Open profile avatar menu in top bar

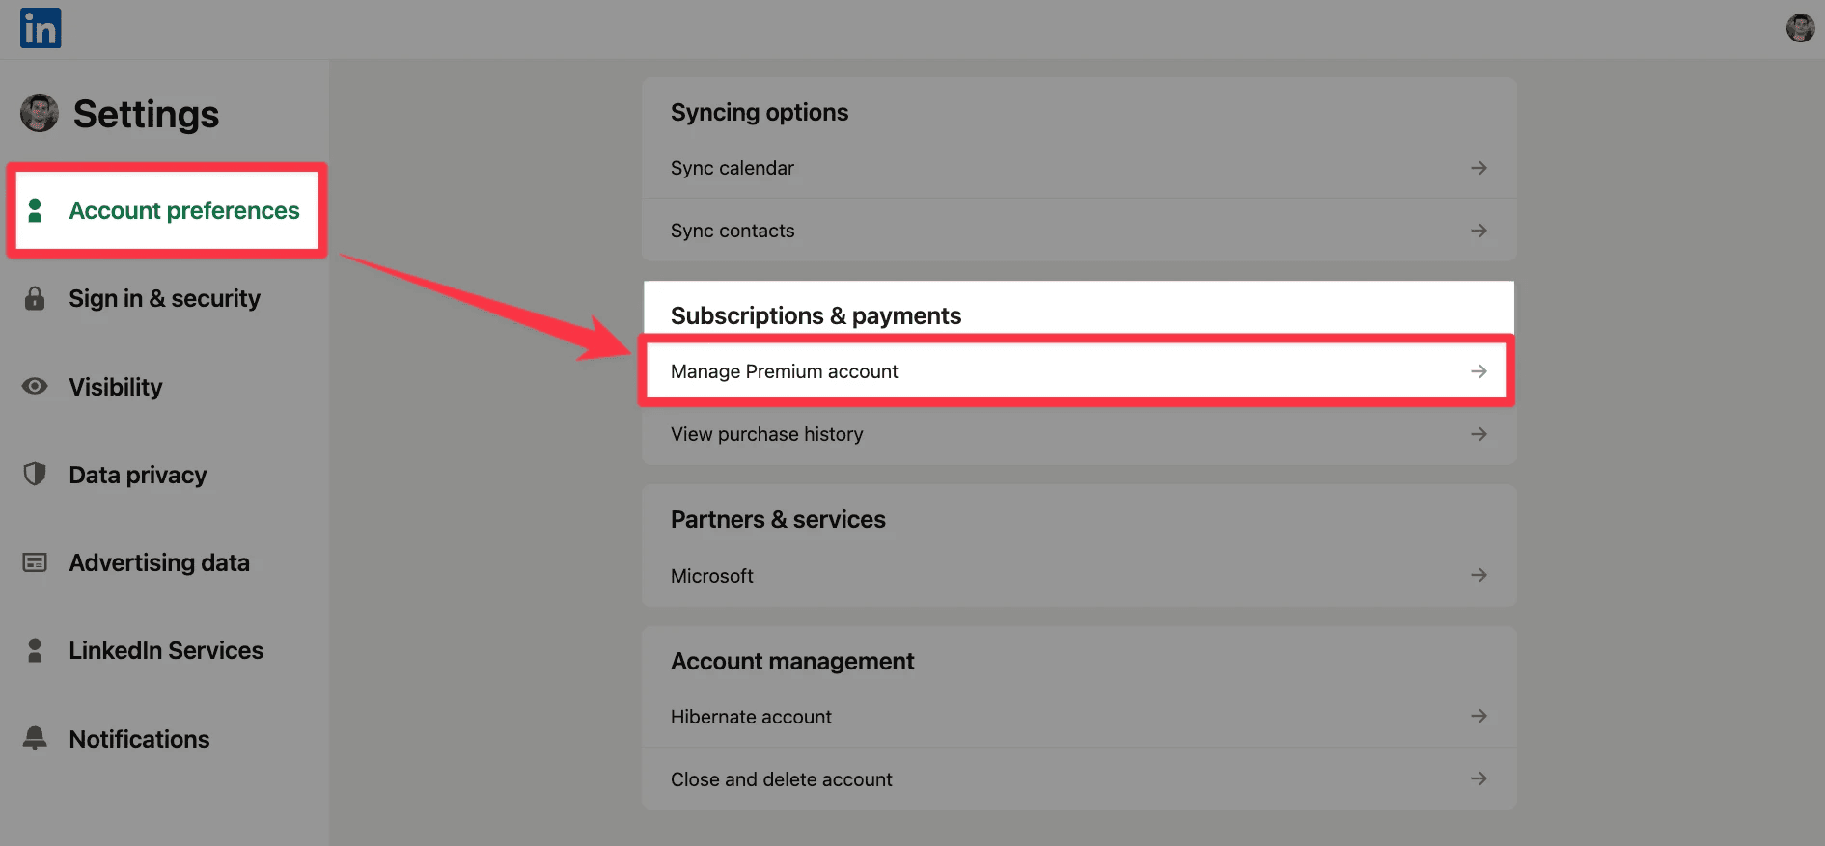point(1800,28)
